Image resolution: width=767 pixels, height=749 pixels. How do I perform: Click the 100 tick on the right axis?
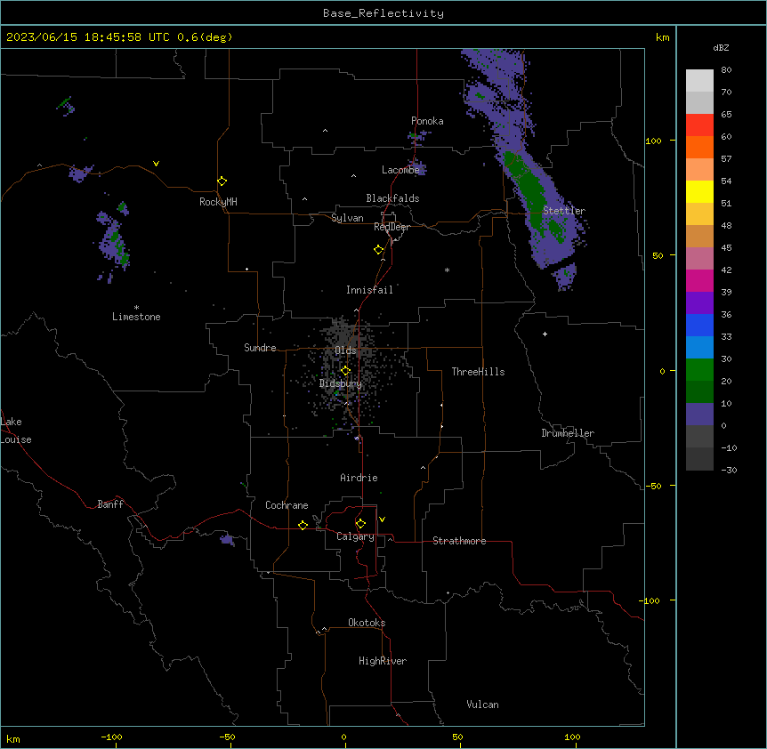click(x=653, y=141)
